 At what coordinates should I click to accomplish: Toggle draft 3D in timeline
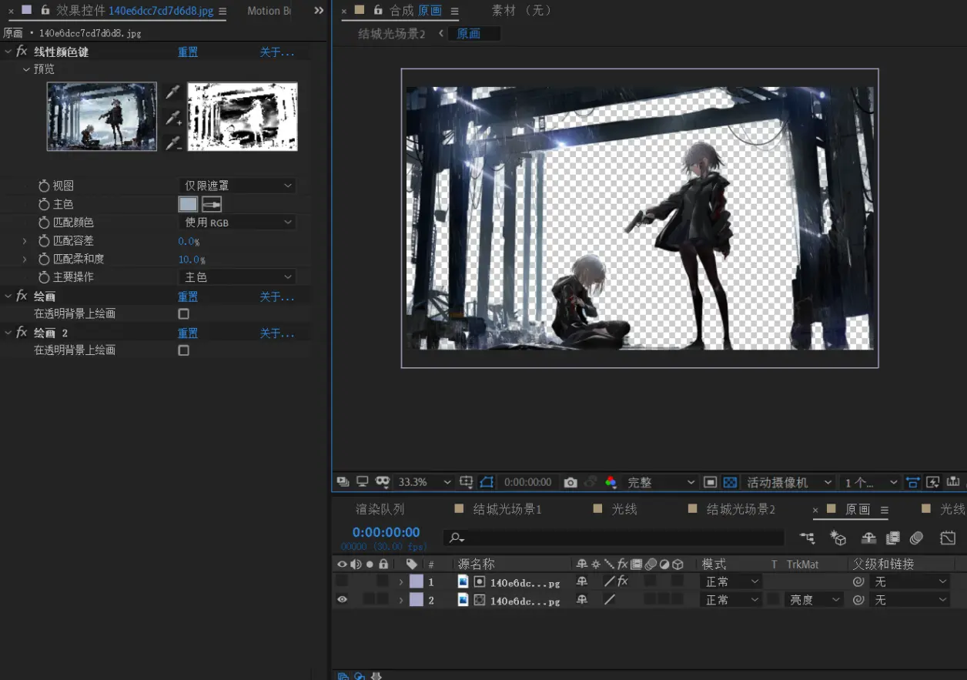[838, 538]
